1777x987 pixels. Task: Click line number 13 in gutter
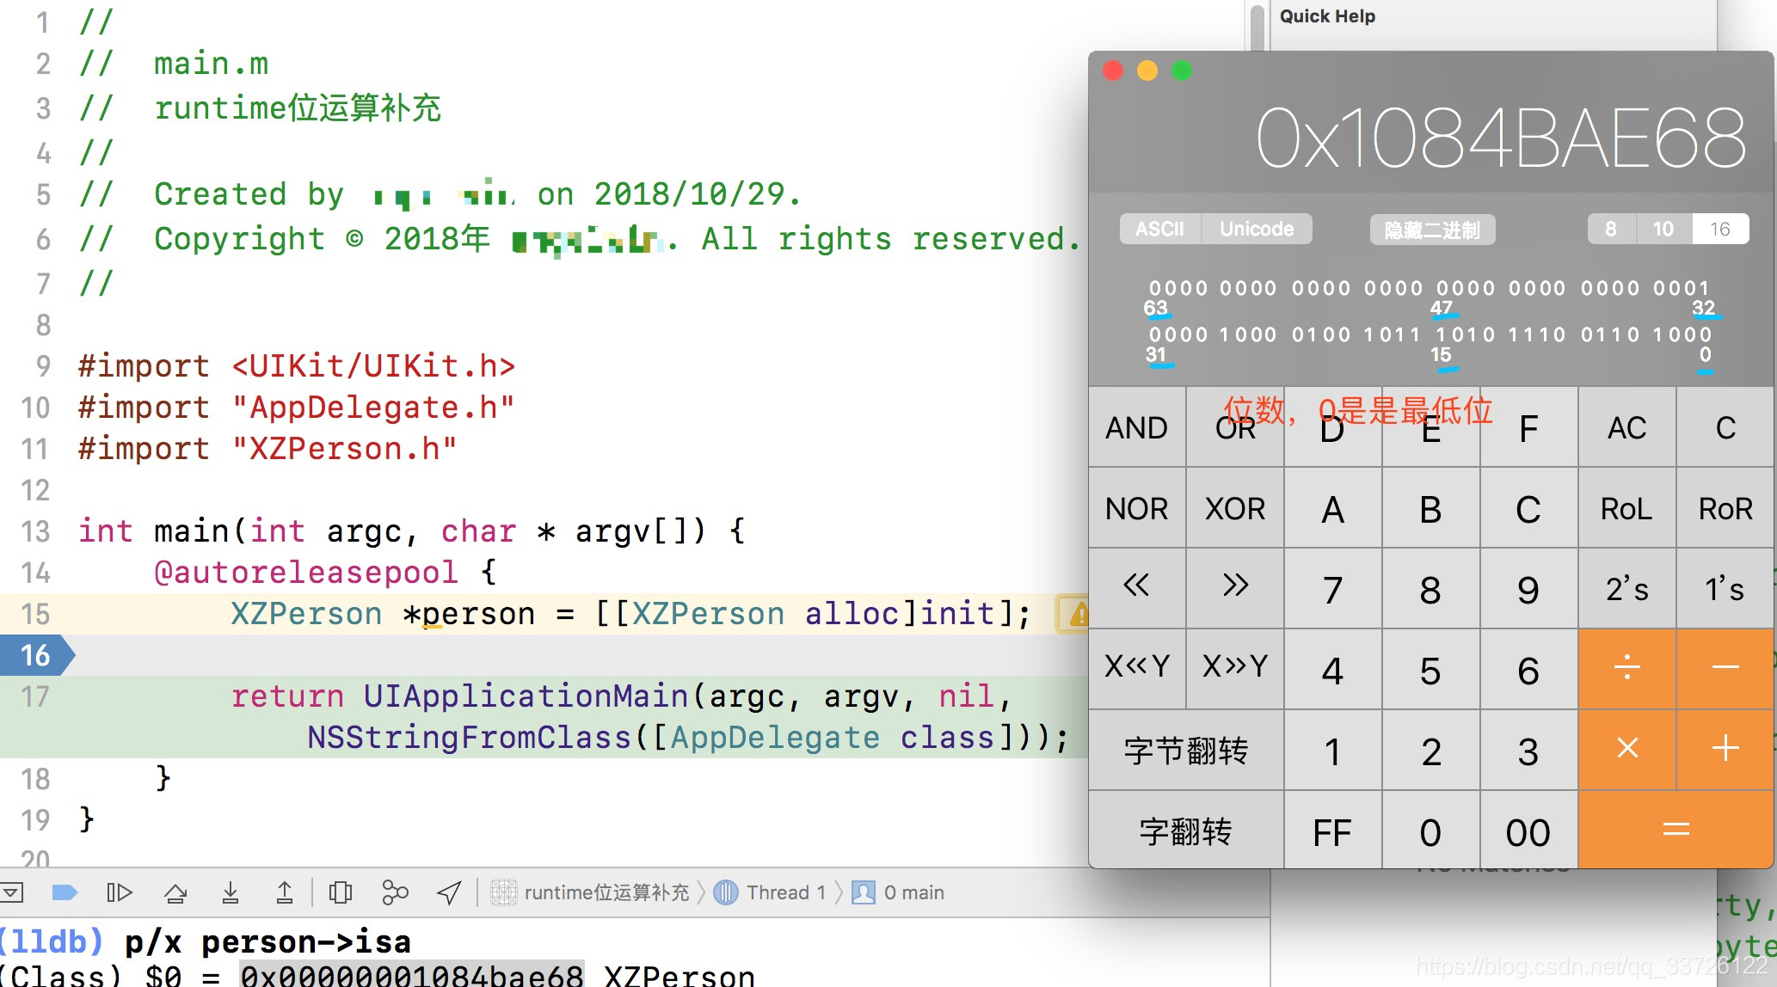point(36,531)
